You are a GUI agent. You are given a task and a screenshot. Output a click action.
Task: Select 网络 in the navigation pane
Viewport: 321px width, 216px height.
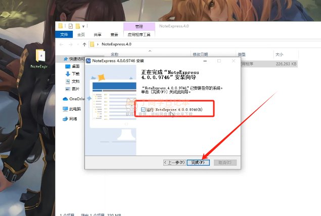point(70,119)
